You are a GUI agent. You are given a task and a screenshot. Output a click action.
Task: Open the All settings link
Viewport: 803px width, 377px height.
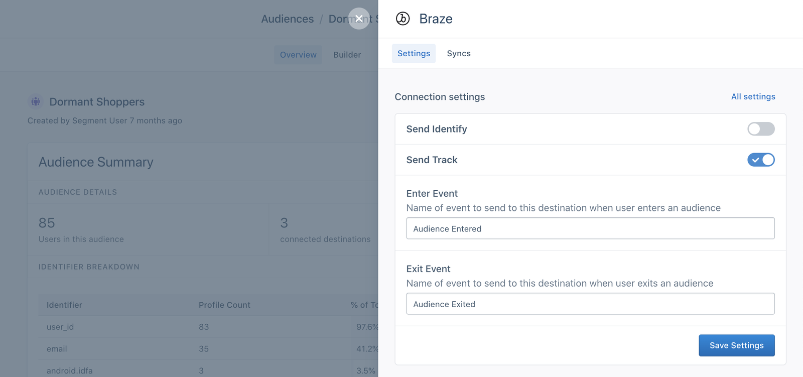[x=753, y=96]
